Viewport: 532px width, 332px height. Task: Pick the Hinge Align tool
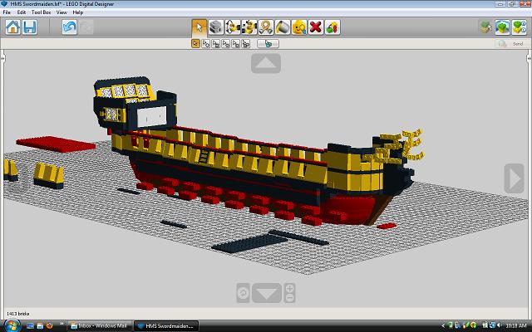coord(249,27)
